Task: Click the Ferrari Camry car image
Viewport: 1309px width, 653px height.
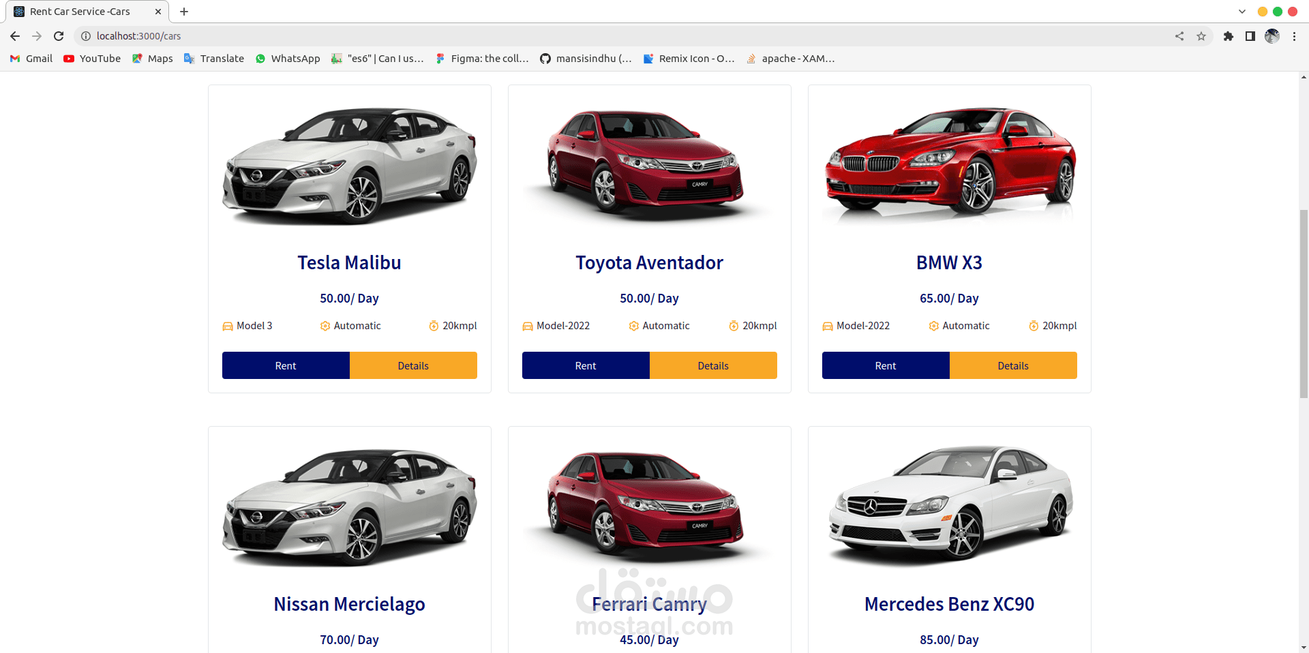Action: pyautogui.click(x=650, y=507)
